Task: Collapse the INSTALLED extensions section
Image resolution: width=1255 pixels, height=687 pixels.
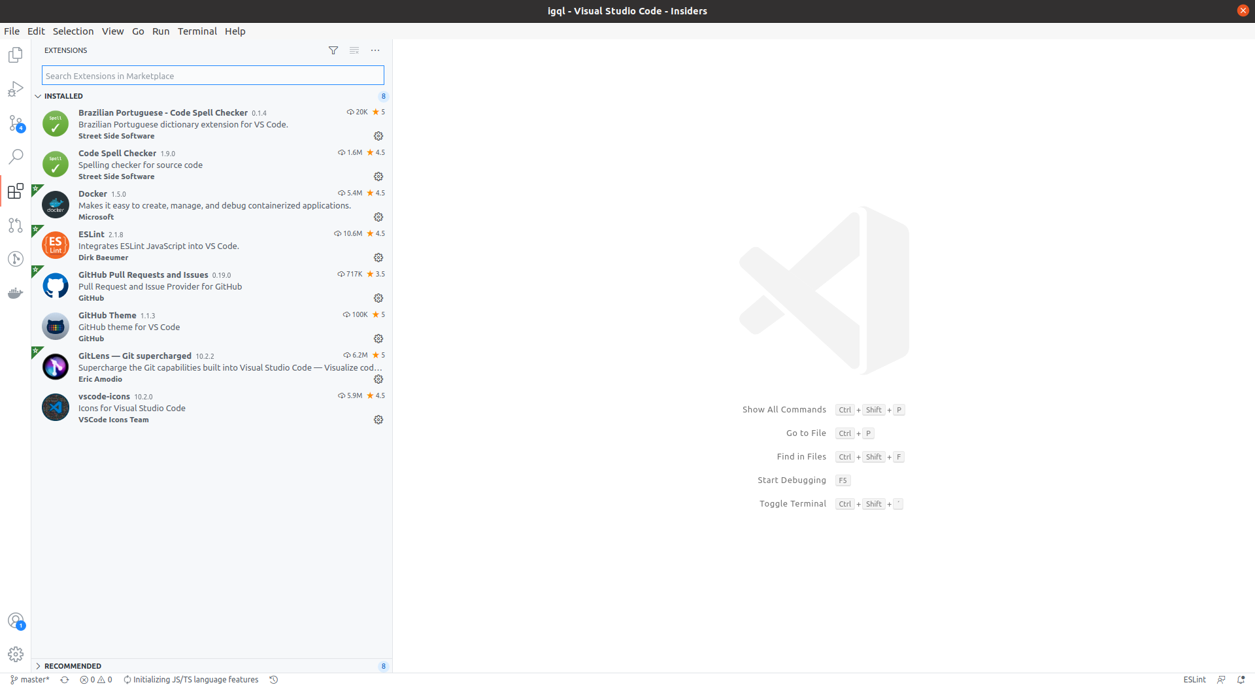Action: coord(212,96)
